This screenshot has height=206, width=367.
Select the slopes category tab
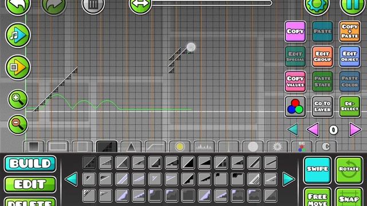[107, 146]
